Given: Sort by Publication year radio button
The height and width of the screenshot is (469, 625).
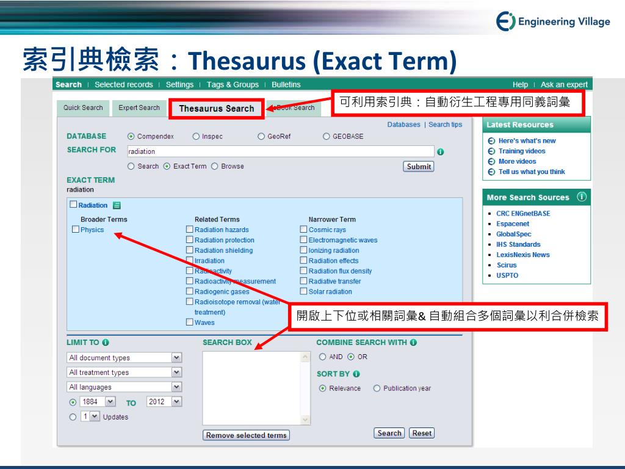Looking at the screenshot, I should pos(377,388).
